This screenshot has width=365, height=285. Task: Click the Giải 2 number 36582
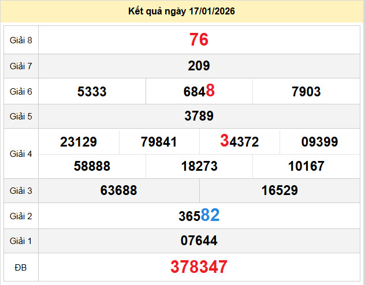199,216
